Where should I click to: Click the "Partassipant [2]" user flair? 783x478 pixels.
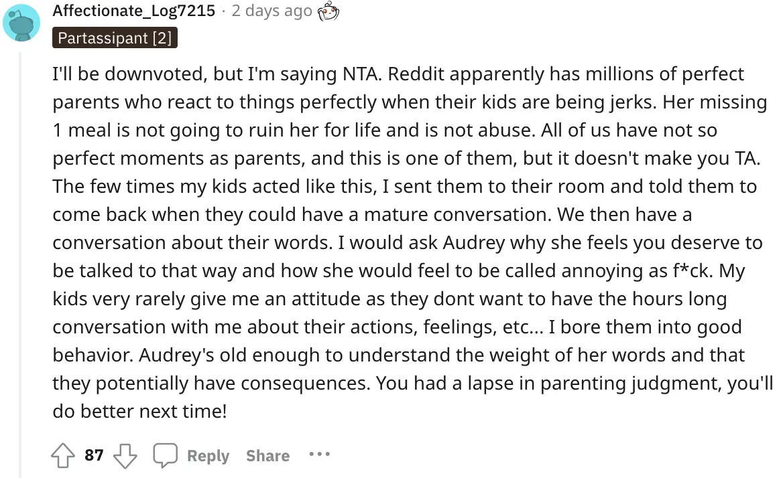(x=115, y=38)
